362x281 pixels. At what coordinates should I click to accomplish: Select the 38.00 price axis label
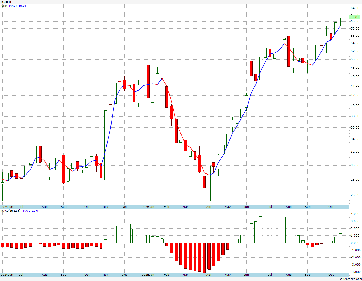[355, 116]
